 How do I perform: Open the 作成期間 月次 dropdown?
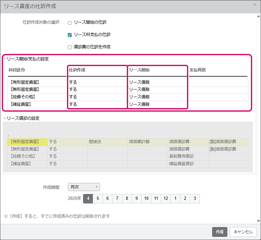(84, 187)
